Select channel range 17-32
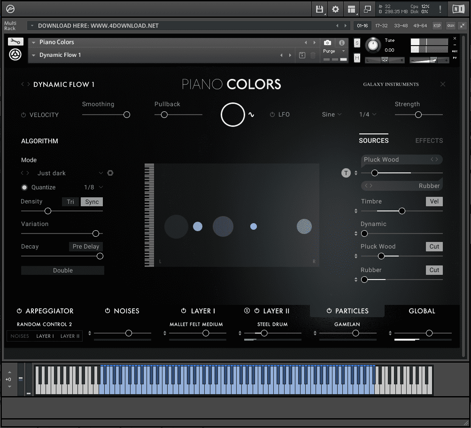This screenshot has width=471, height=428. pyautogui.click(x=381, y=25)
